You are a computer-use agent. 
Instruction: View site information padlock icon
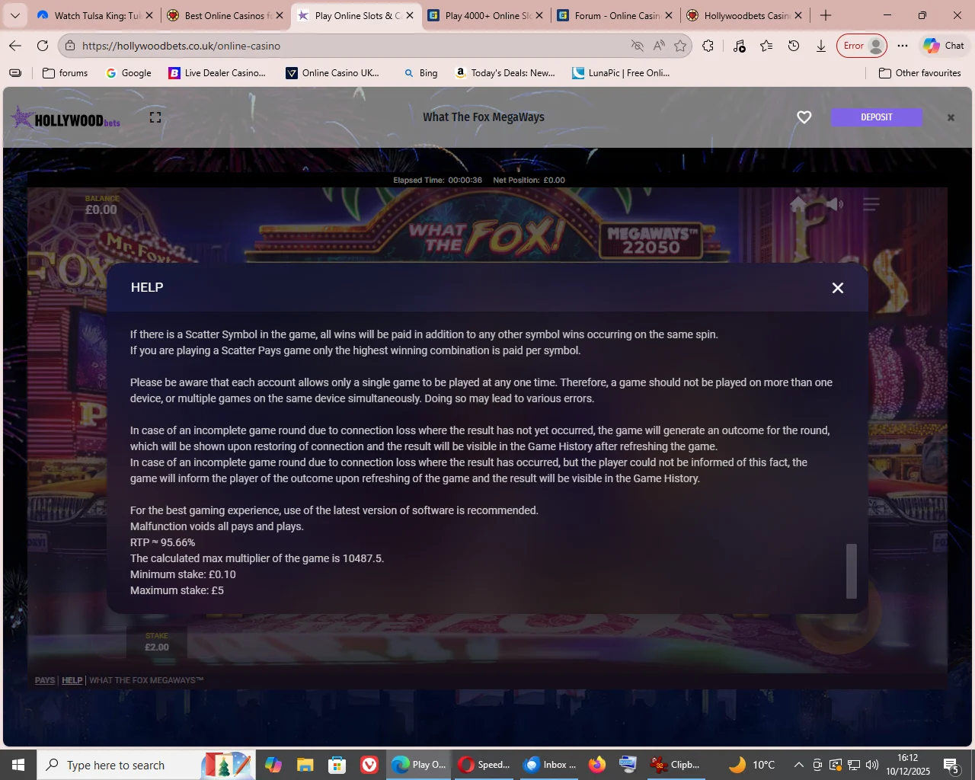click(70, 46)
